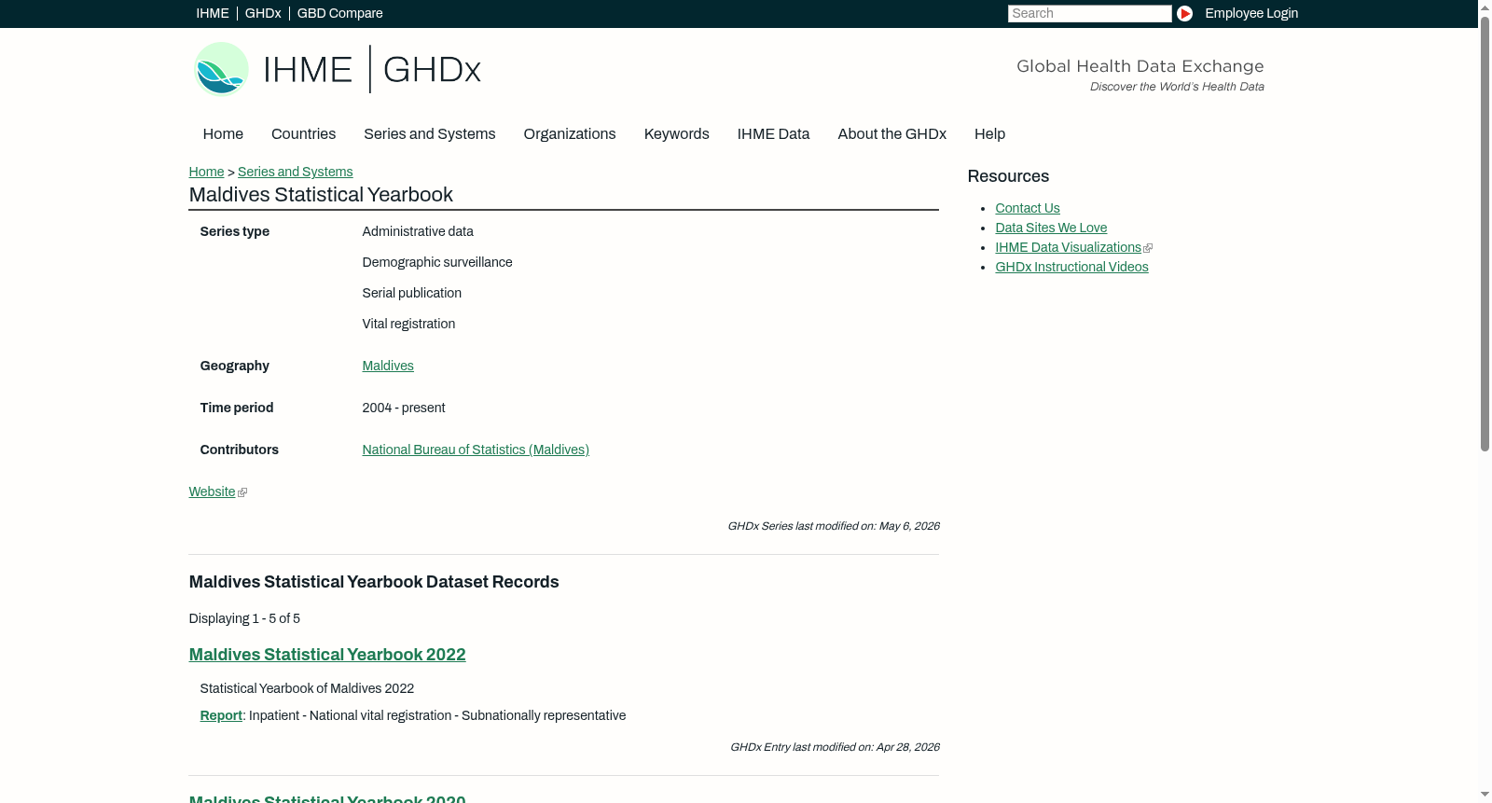Click 'GHDx Series last modified on: May 6, 2026'
Image resolution: width=1492 pixels, height=803 pixels.
click(x=834, y=526)
